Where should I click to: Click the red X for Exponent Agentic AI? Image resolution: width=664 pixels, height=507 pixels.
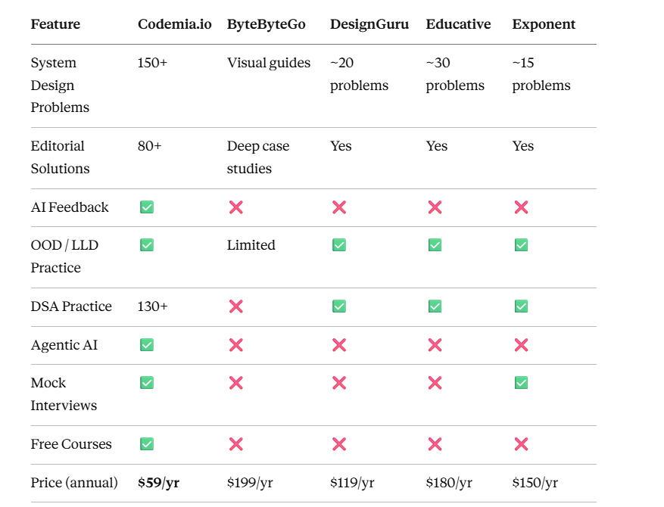coord(522,345)
